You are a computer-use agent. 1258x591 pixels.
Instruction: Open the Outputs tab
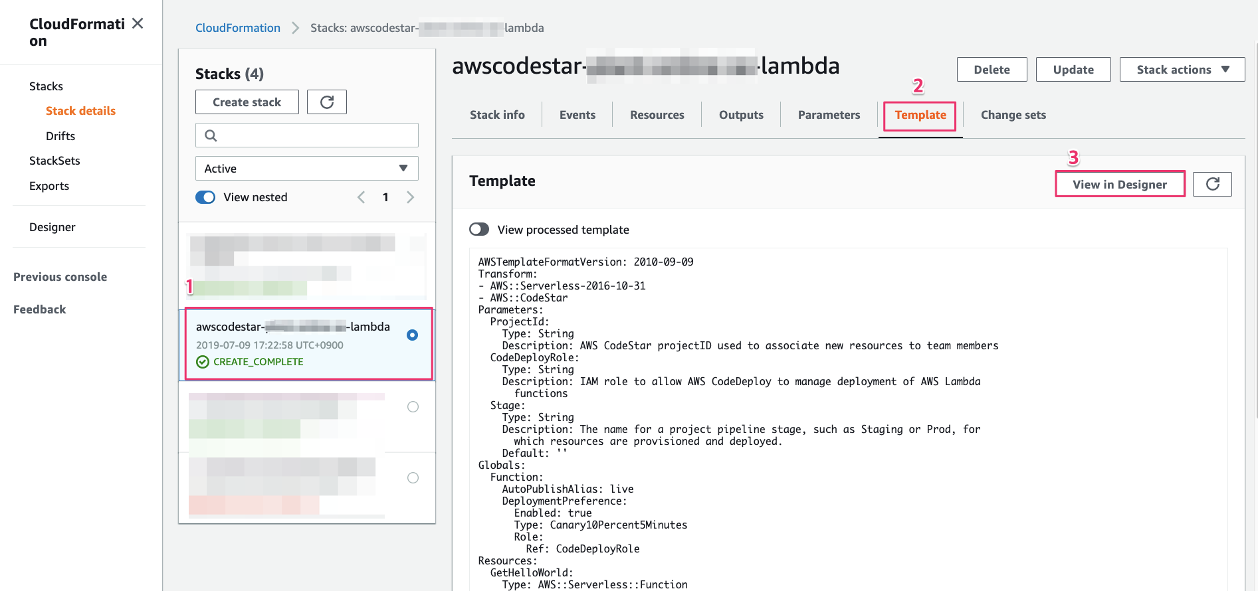[x=741, y=115]
